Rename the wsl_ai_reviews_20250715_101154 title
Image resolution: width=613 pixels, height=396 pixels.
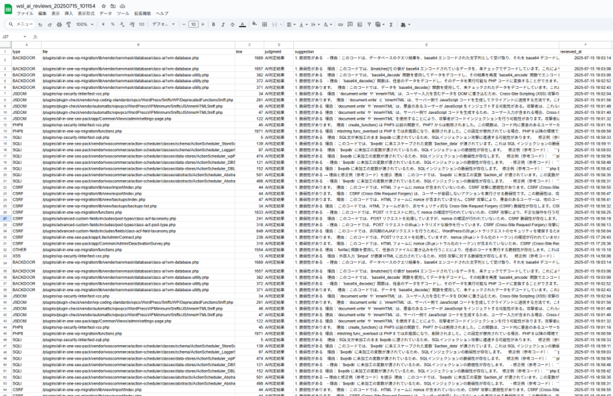56,6
